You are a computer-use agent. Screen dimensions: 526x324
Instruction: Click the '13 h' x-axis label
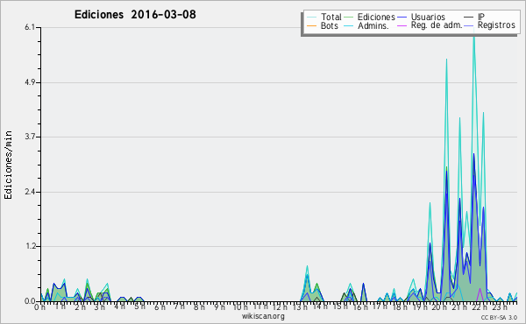[300, 307]
